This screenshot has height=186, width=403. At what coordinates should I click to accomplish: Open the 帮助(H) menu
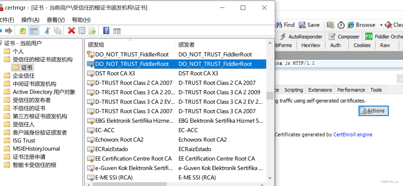tap(81, 20)
